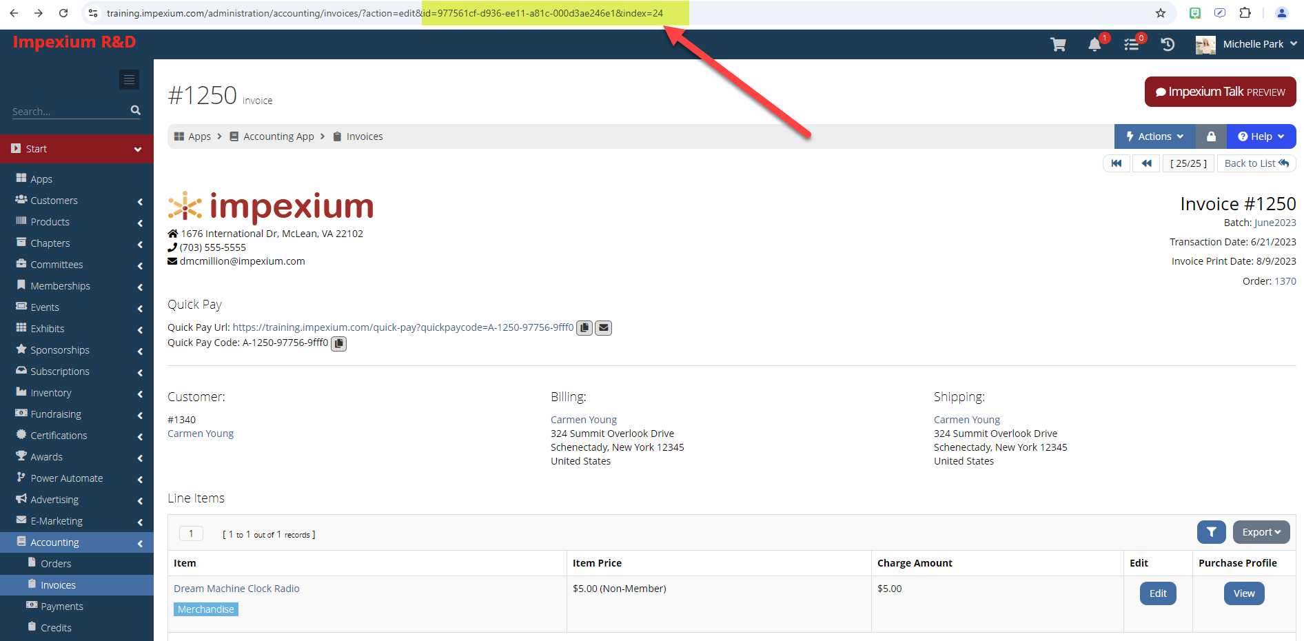The image size is (1304, 641).
Task: Open the Quick Pay URL link
Action: tap(403, 327)
